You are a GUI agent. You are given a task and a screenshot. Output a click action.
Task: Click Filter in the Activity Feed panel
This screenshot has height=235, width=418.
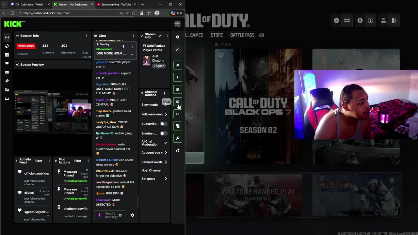click(39, 161)
